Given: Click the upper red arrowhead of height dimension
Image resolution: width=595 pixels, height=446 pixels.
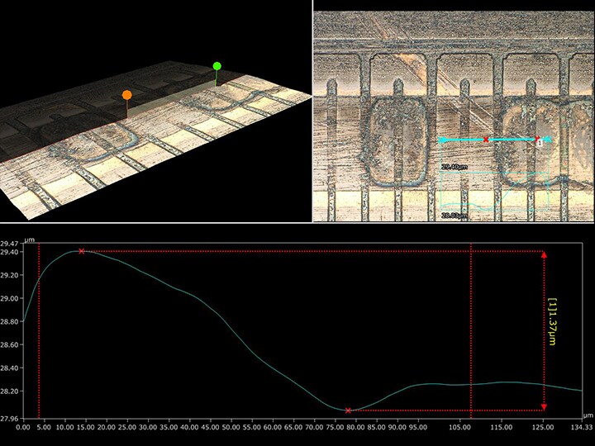Looking at the screenshot, I should 544,255.
